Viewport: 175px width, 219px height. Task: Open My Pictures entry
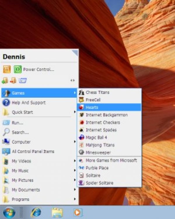point(39,180)
